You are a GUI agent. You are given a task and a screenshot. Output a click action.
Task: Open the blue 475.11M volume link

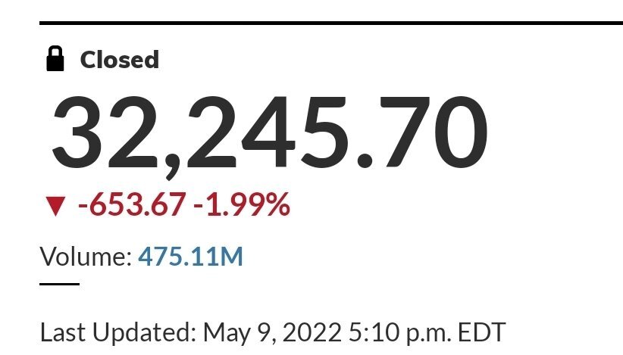(190, 257)
